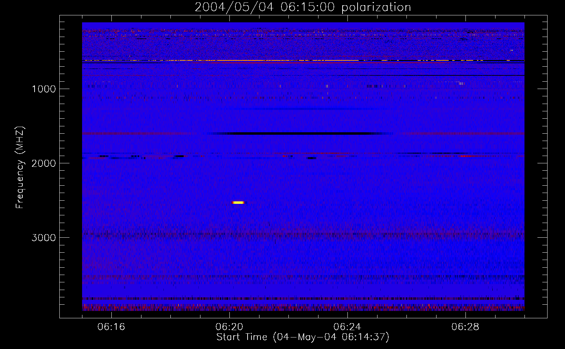The image size is (565, 349).
Task: Click the 3000 frequency tick label
Action: pos(44,238)
